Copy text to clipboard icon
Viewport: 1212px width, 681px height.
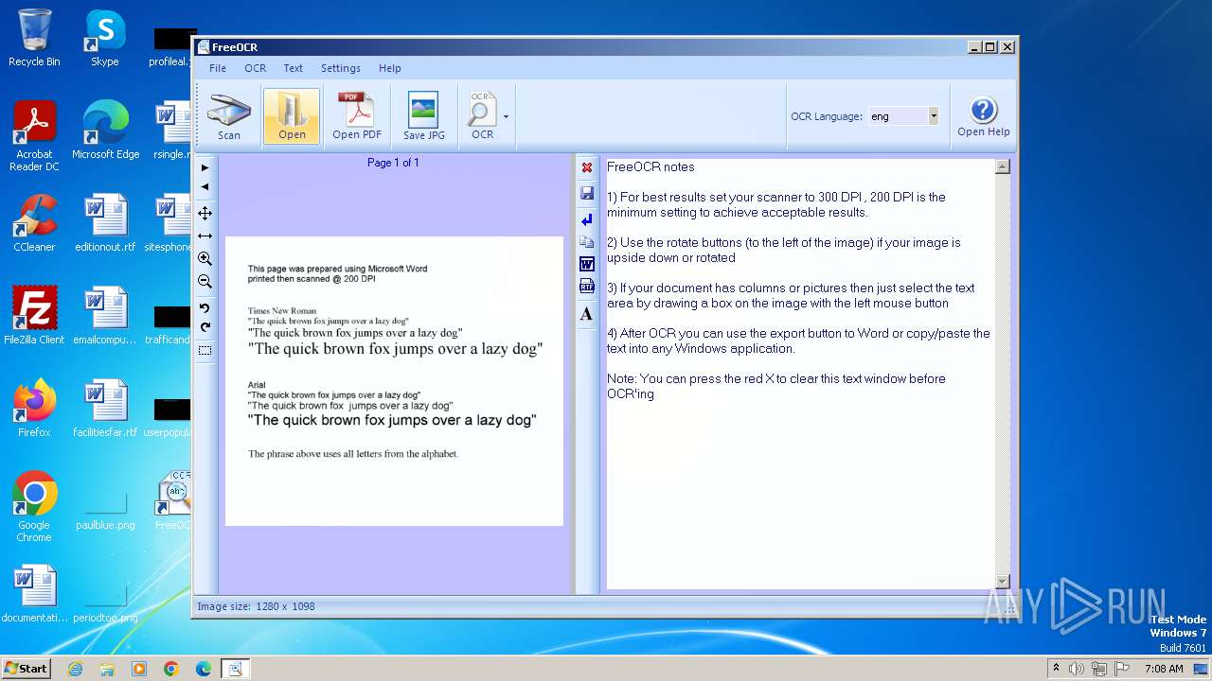[587, 242]
